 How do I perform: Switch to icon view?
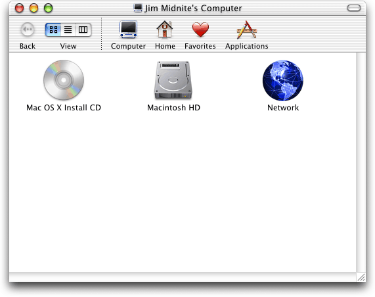[53, 30]
